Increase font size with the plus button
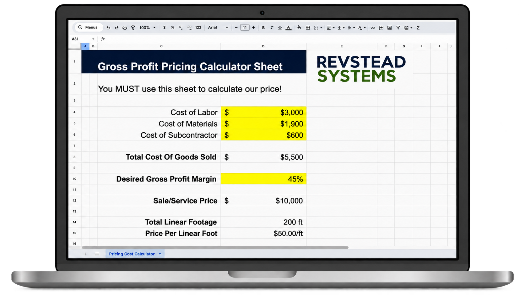 (x=253, y=28)
